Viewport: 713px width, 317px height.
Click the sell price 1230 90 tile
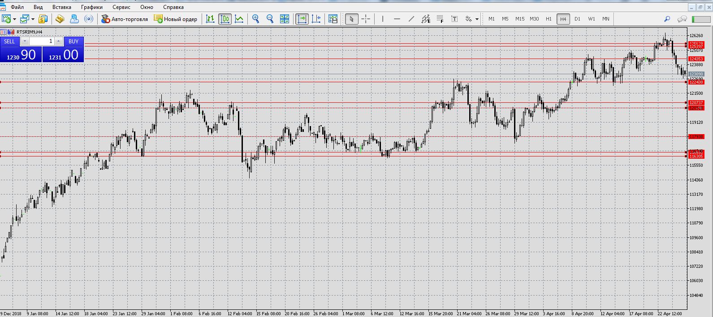21,55
